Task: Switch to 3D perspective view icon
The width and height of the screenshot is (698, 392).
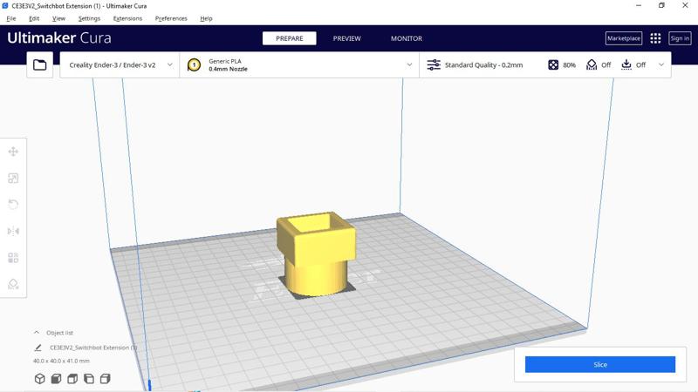Action: tap(39, 379)
